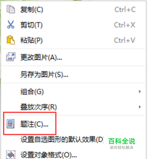Click the blue scissors cut icon
Screen dimensions: 148x159
[11, 24]
